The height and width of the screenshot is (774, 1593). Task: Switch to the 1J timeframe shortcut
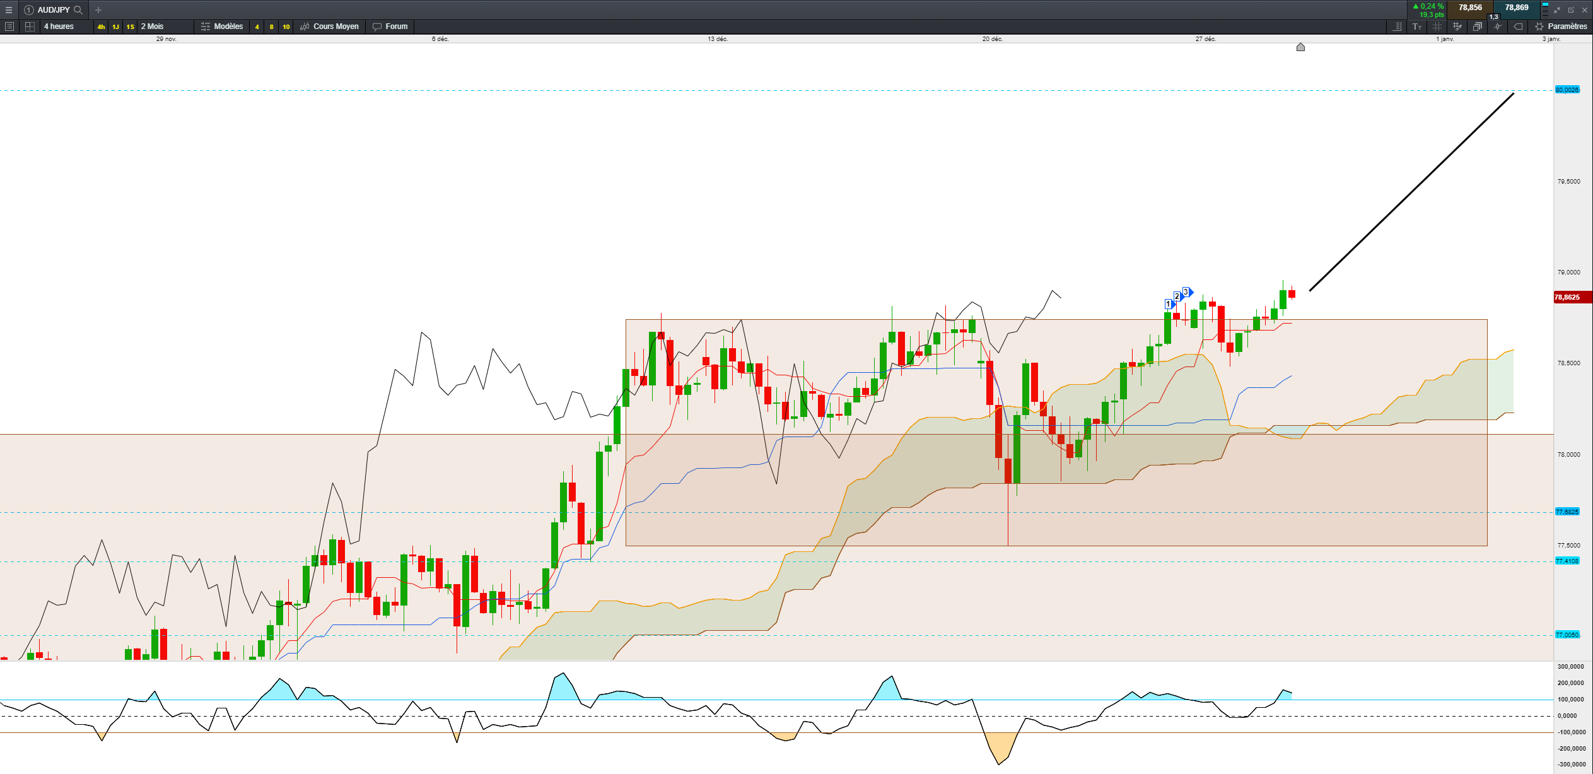pos(115,26)
